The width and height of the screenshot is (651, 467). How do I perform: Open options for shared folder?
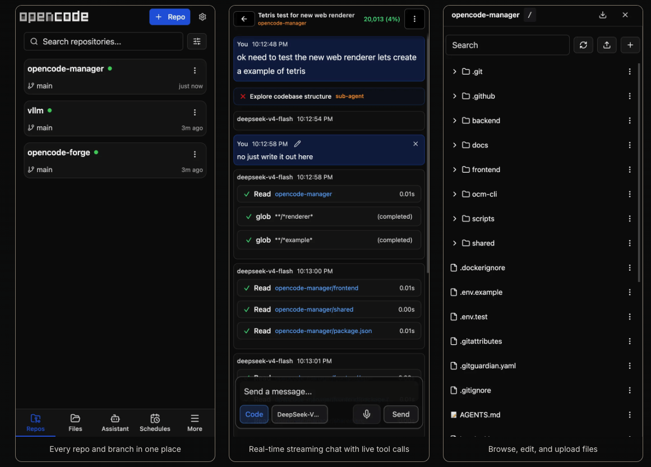[x=630, y=243]
